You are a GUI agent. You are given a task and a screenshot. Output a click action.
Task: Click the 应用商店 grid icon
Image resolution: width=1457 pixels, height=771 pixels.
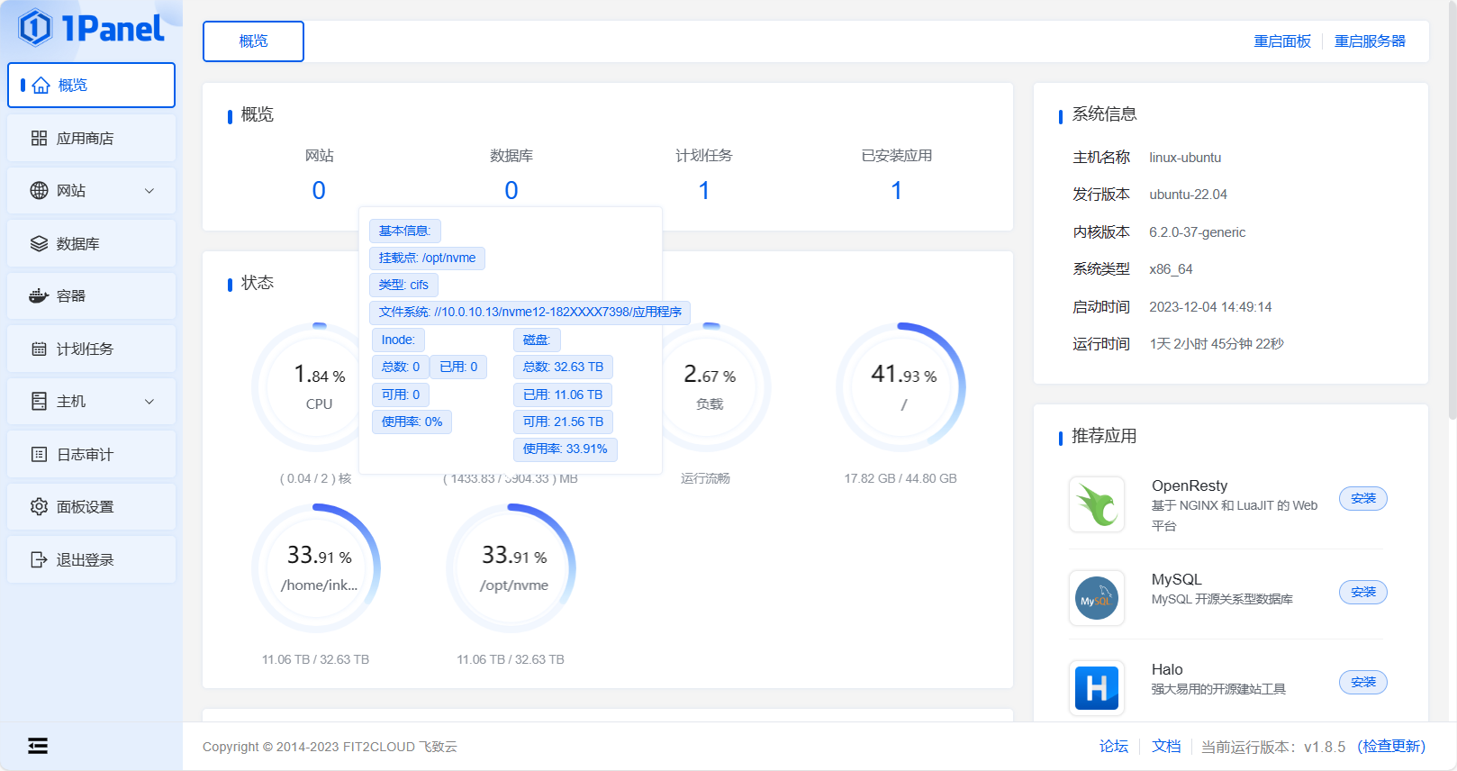click(x=39, y=138)
